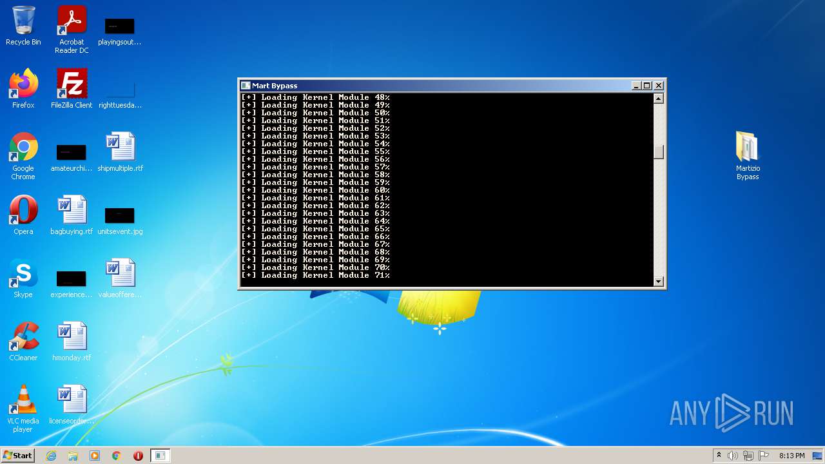This screenshot has width=825, height=464.
Task: Click the 'Loading Kernel Module 71%' line
Action: coord(315,275)
